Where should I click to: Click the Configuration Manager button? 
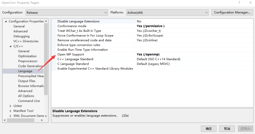coord(231,13)
